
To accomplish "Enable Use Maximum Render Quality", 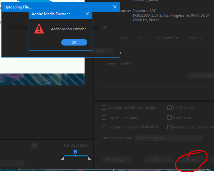I will click(104, 108).
